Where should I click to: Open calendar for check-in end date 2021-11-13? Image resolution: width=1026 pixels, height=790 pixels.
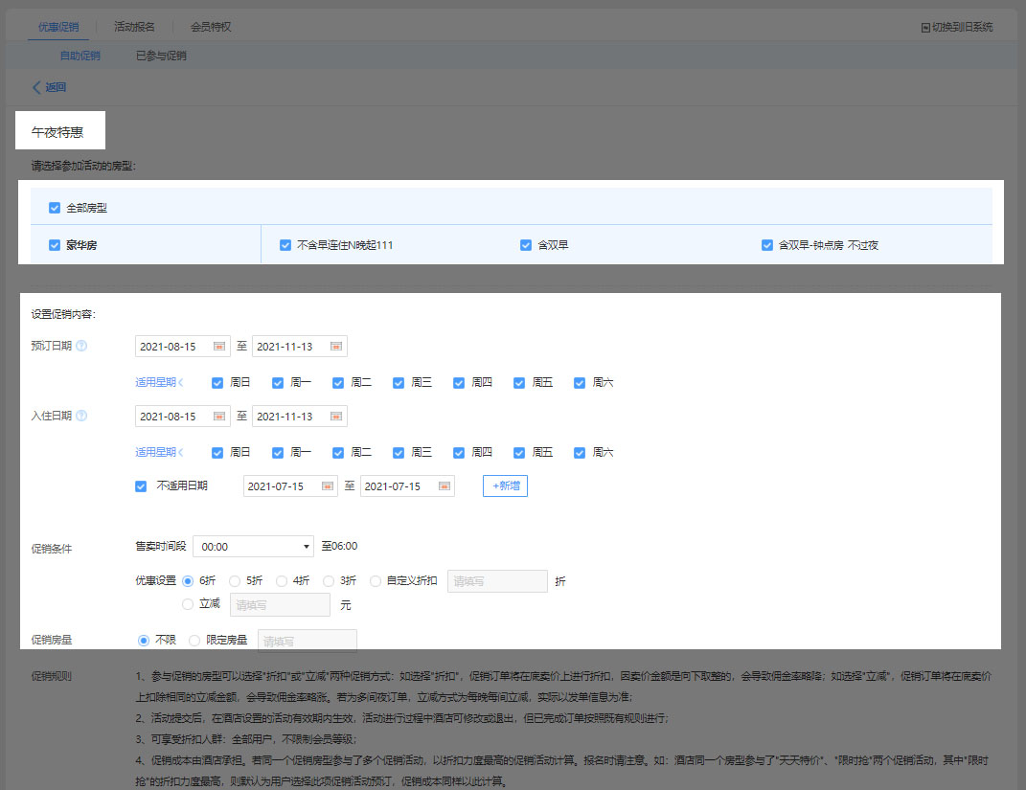(335, 417)
